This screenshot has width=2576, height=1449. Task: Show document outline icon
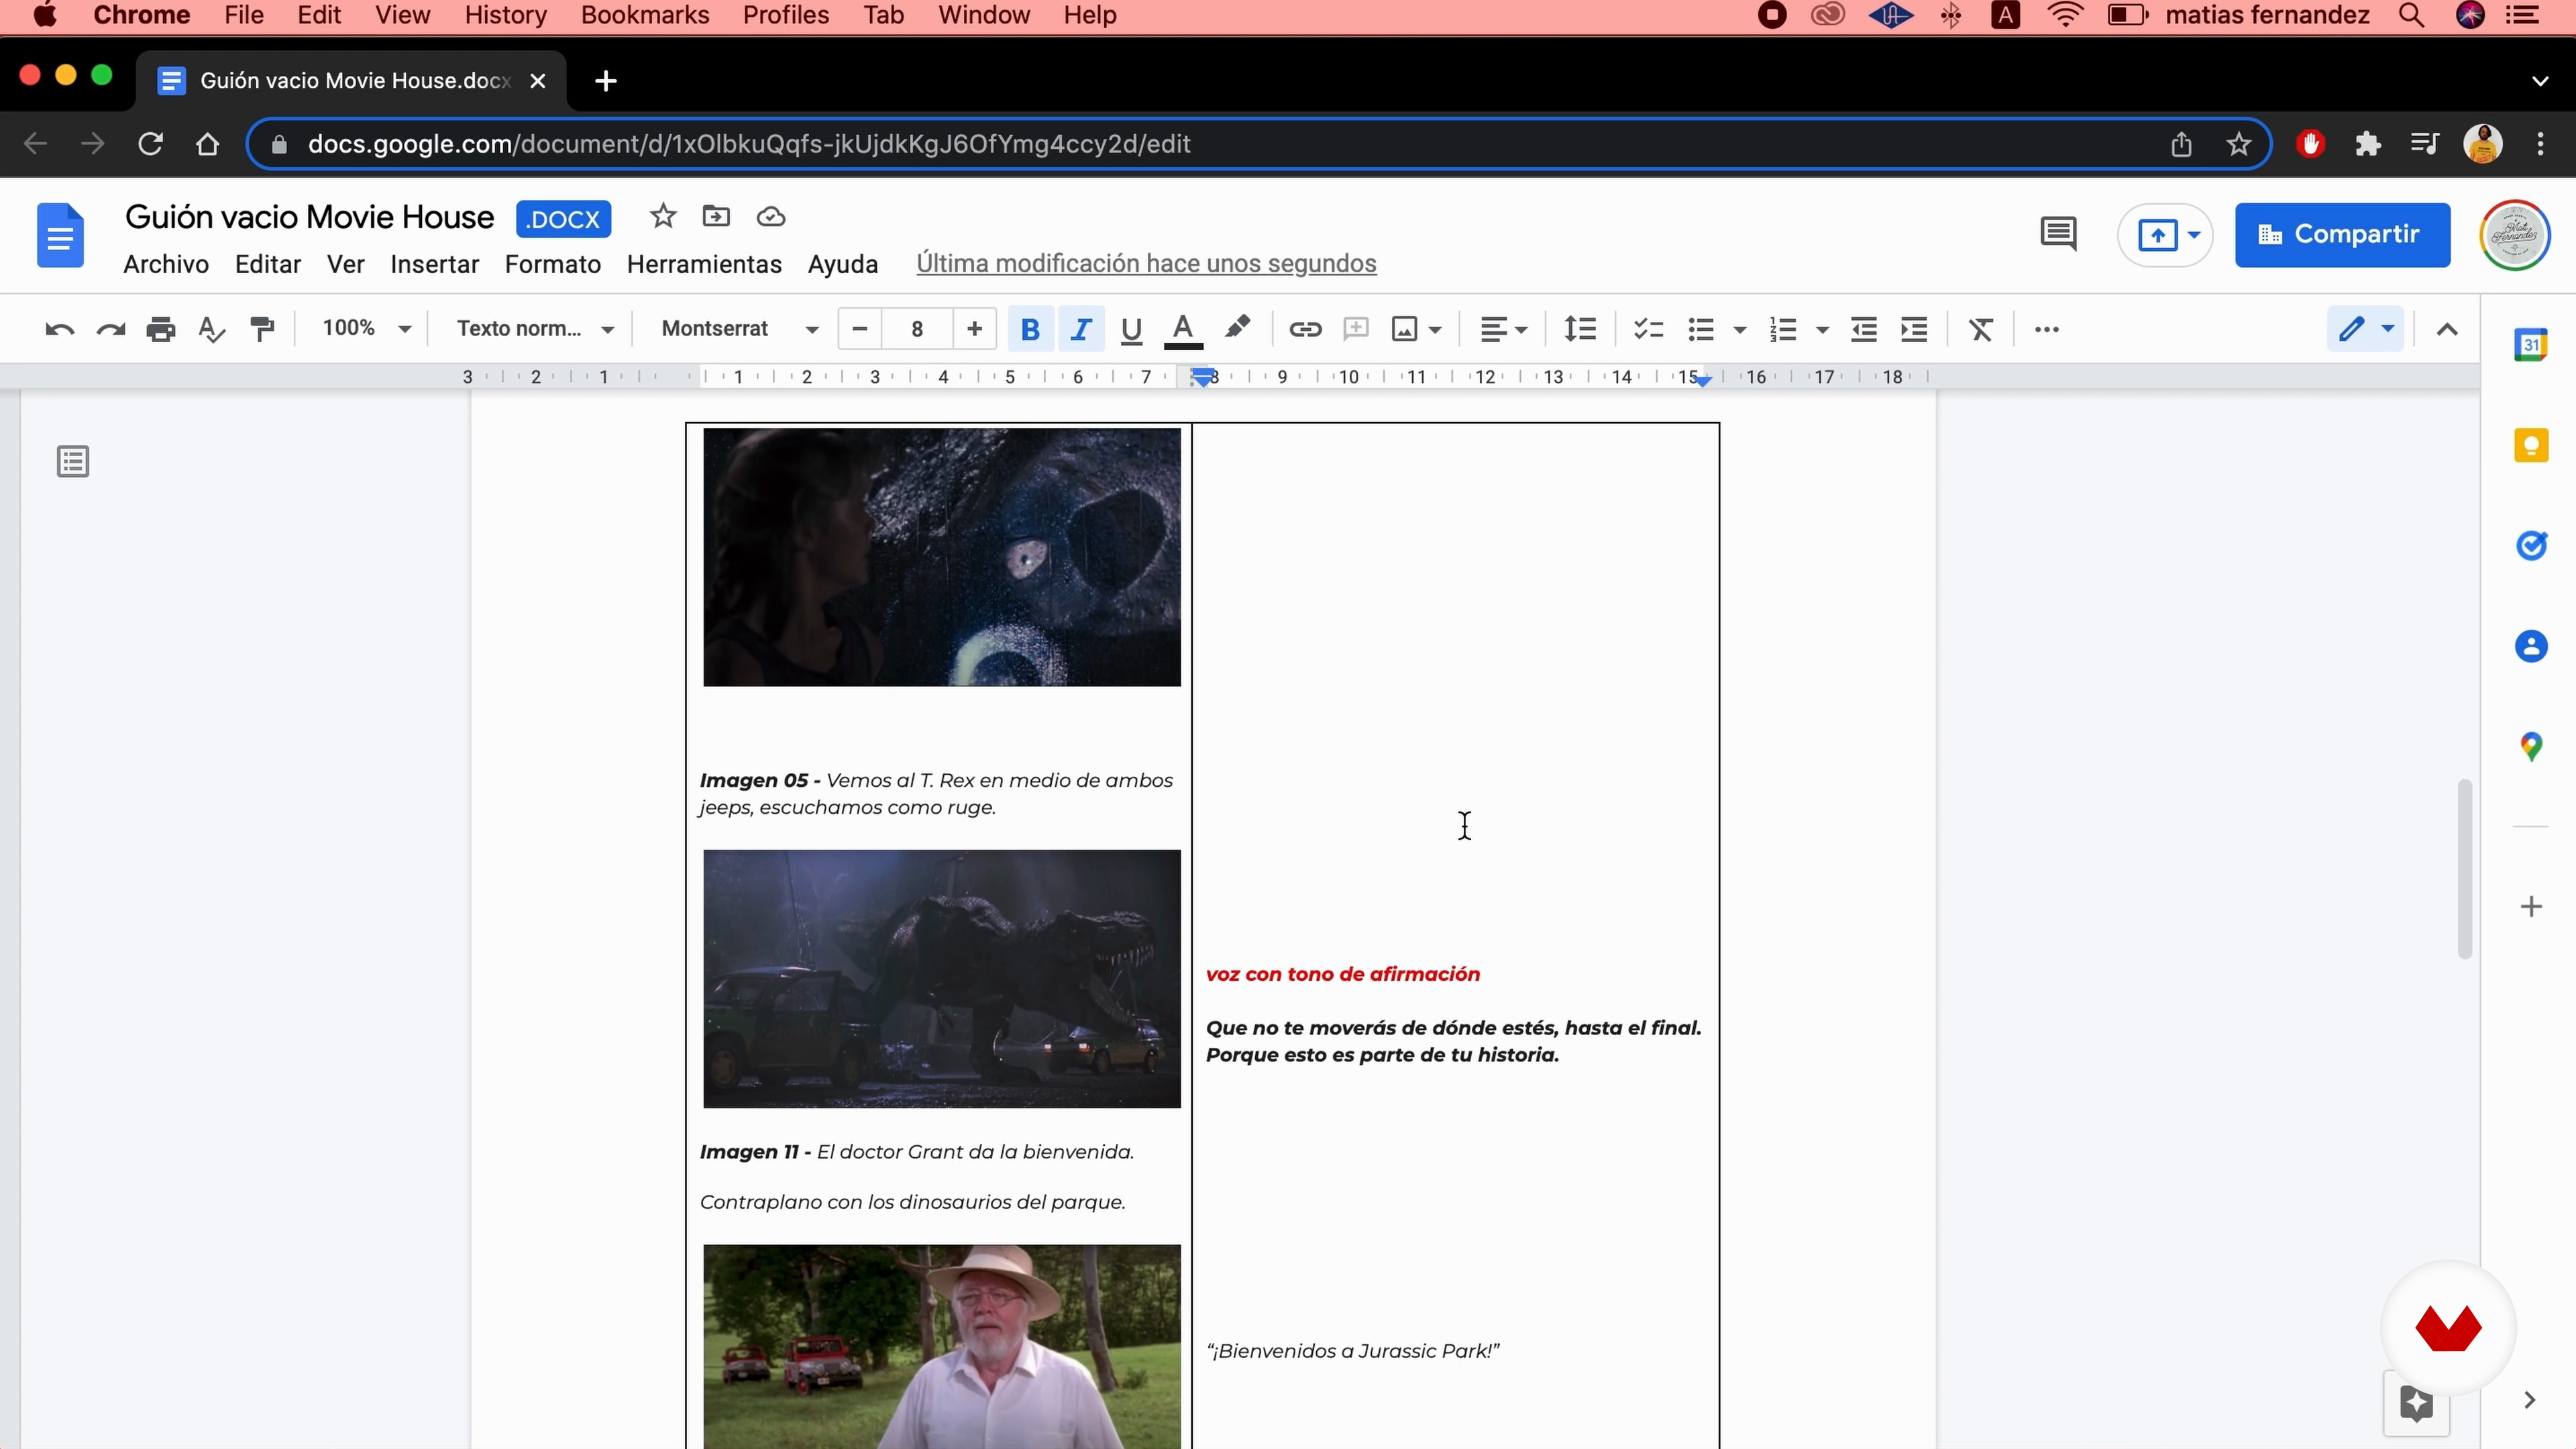pos(73,461)
